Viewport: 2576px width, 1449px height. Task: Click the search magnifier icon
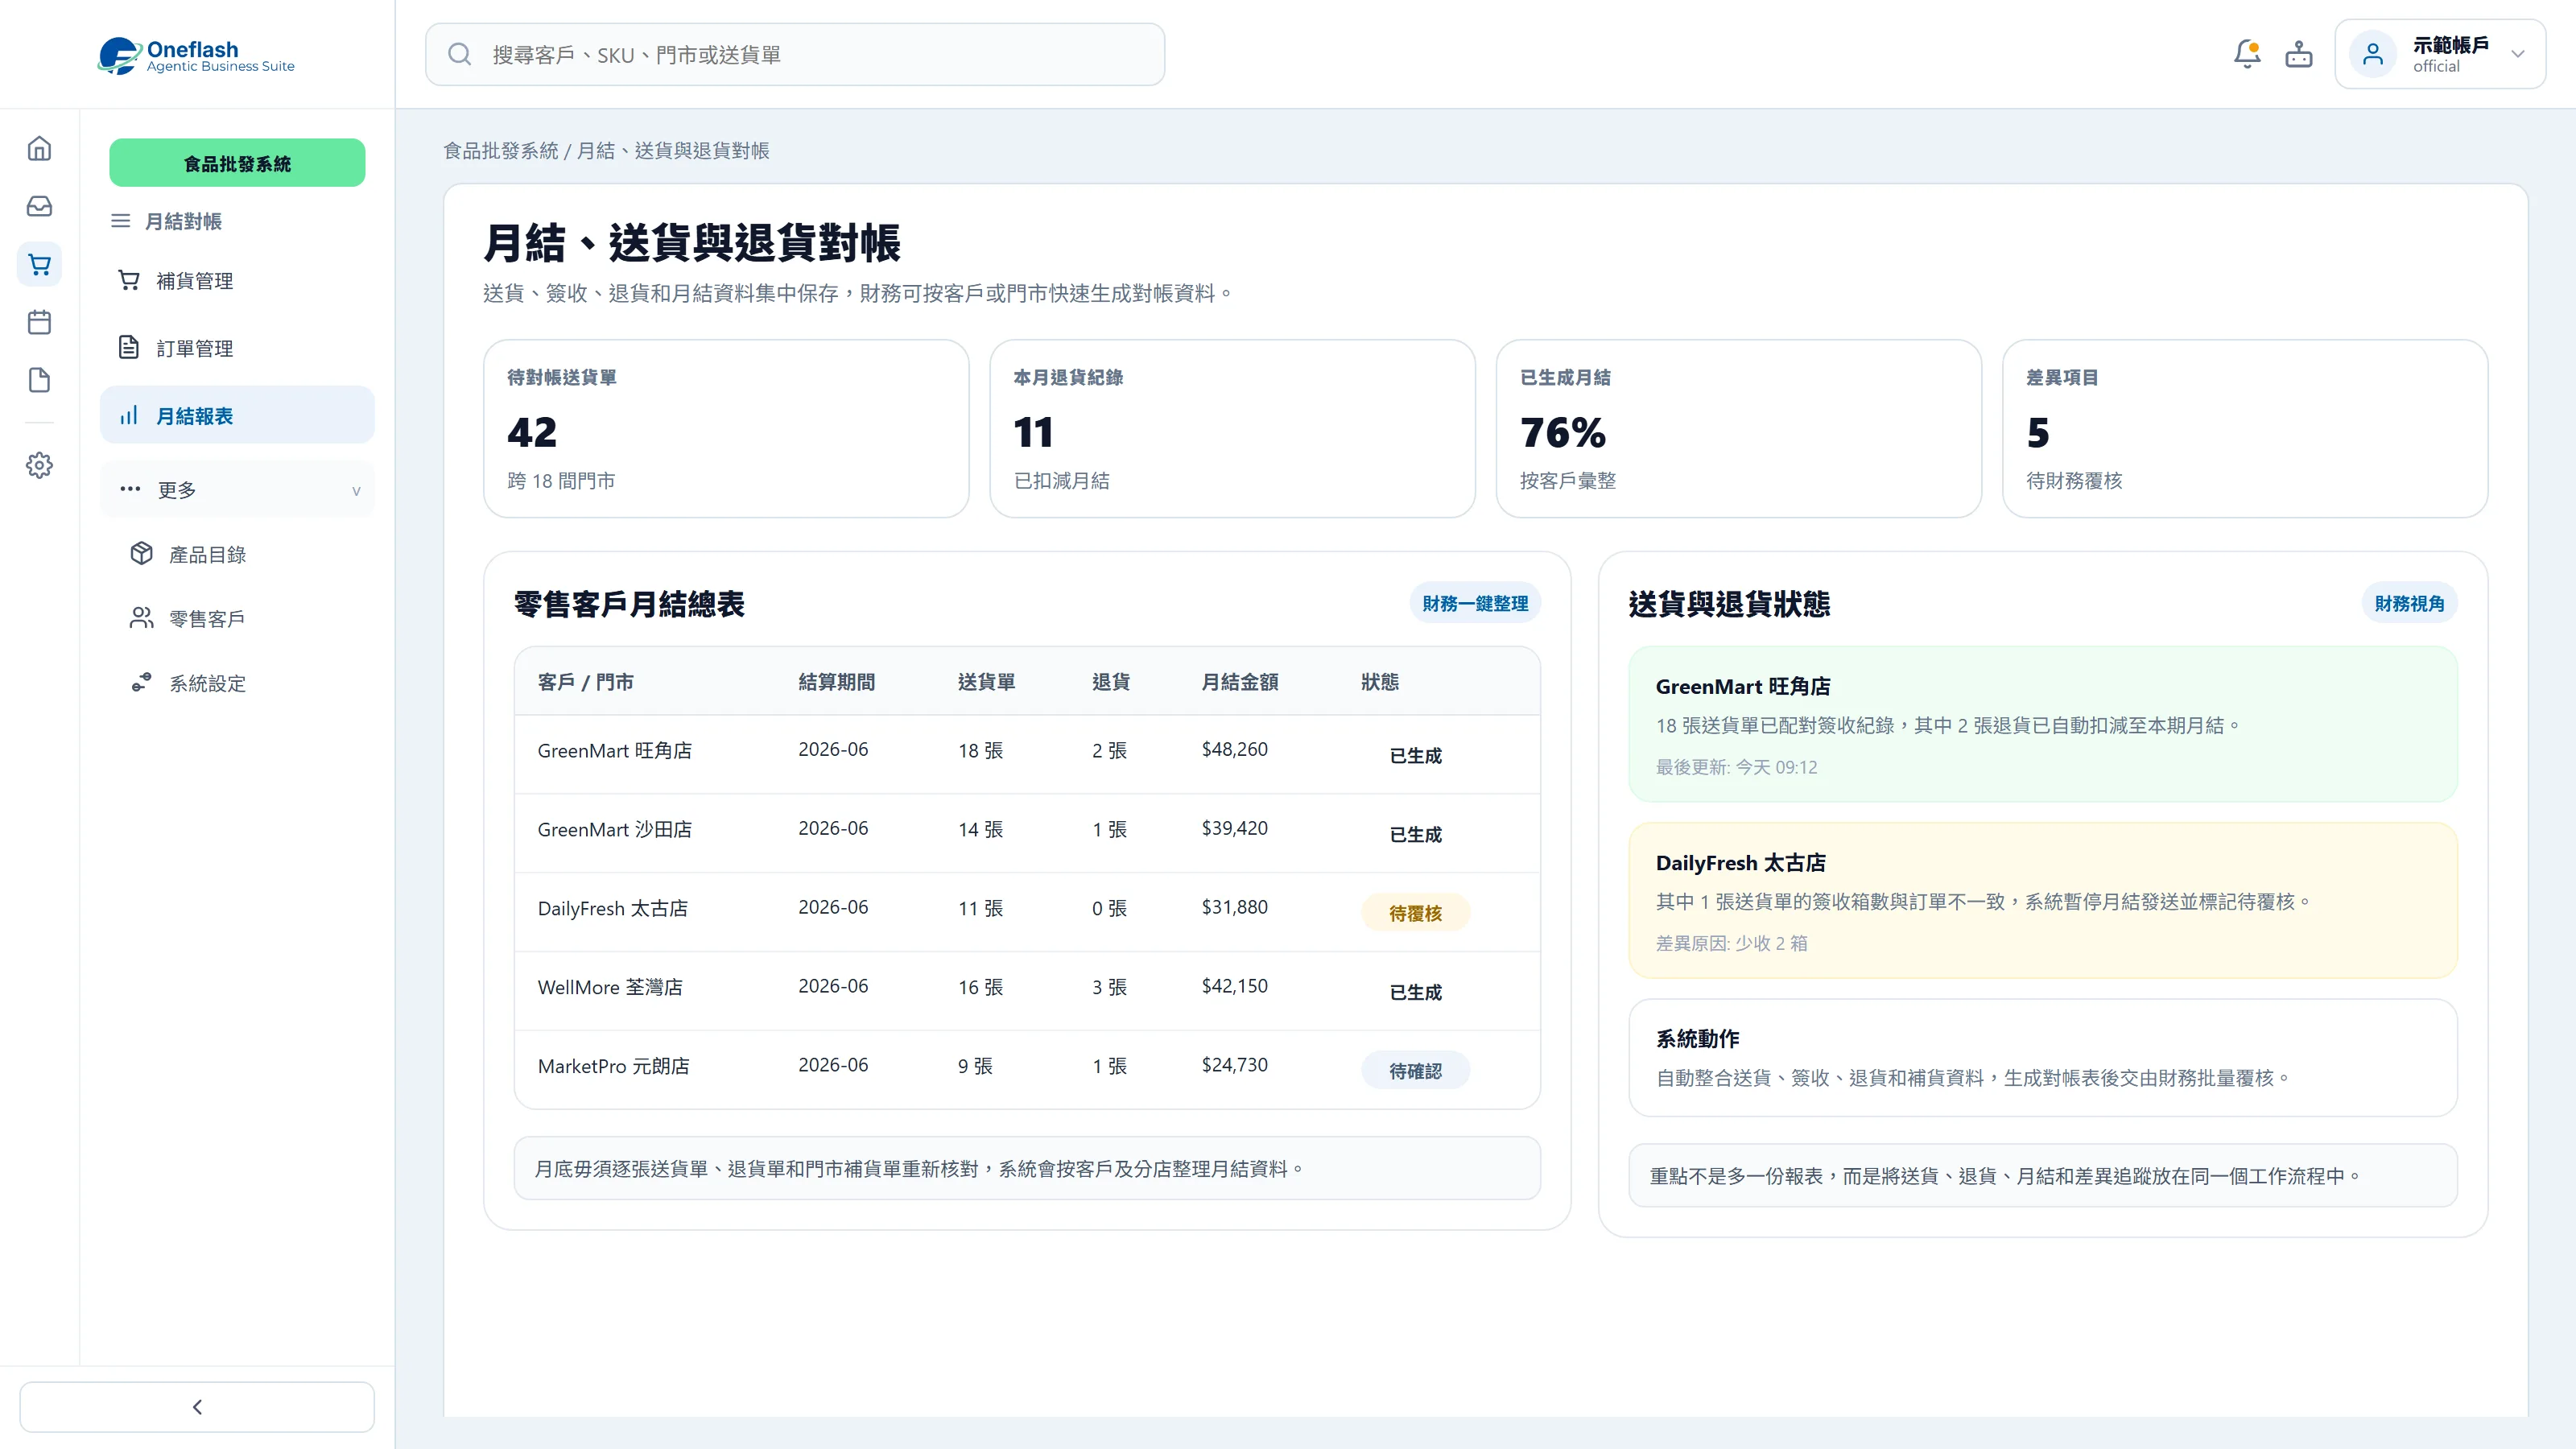(459, 54)
